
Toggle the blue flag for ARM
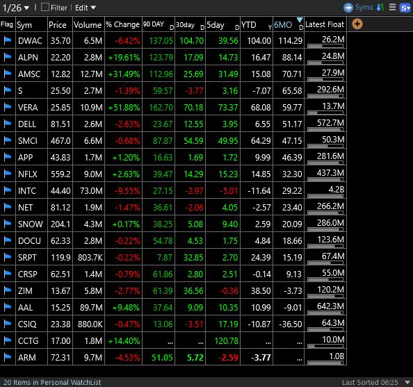8,357
